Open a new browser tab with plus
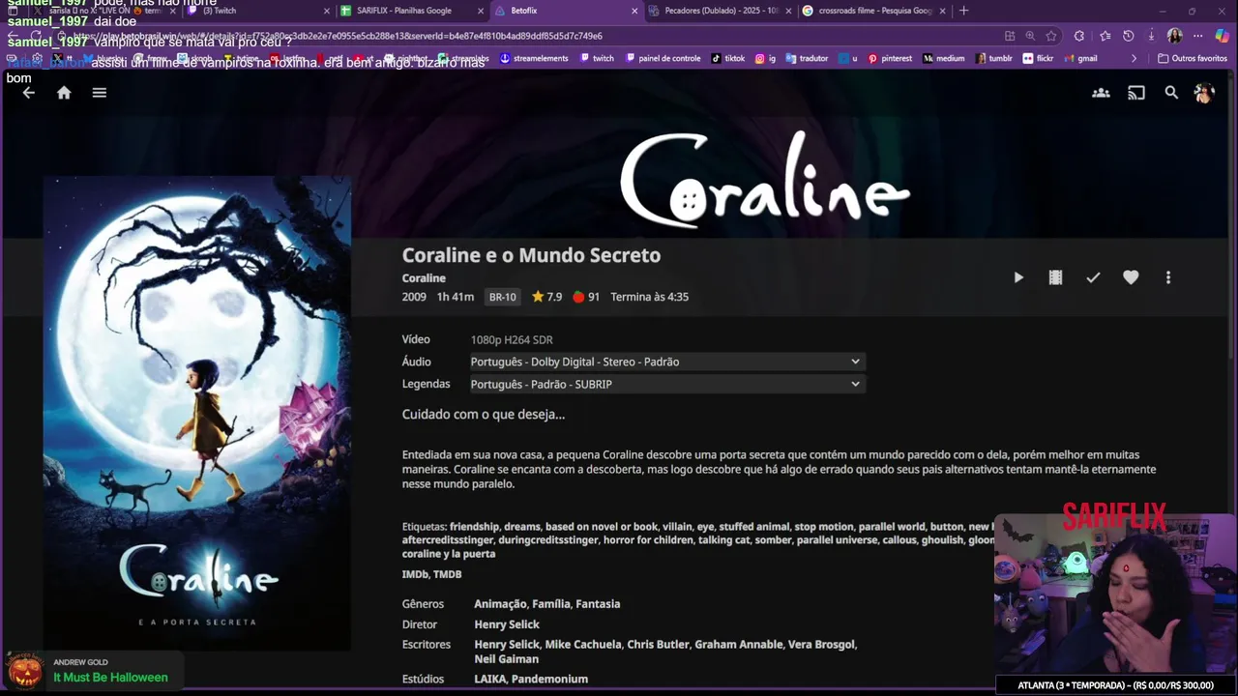The image size is (1238, 696). click(963, 11)
